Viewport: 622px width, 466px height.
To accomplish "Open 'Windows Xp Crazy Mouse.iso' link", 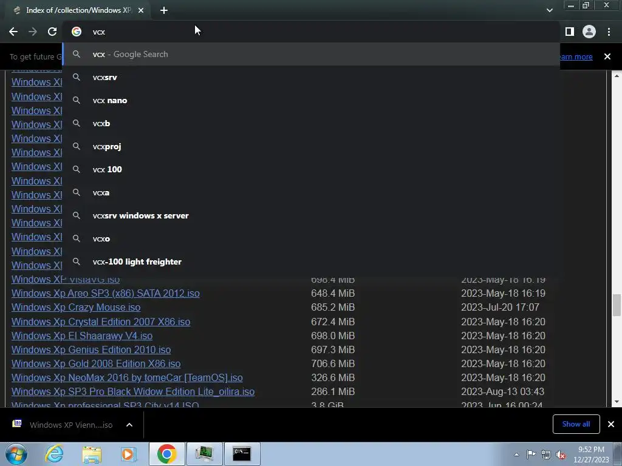I will [x=76, y=307].
